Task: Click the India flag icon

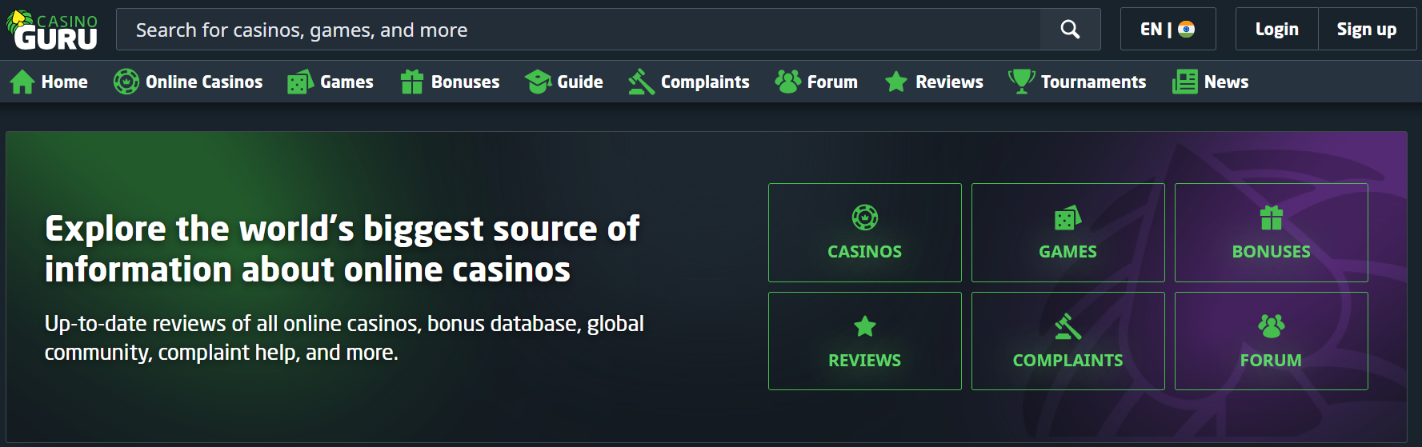Action: (1187, 30)
